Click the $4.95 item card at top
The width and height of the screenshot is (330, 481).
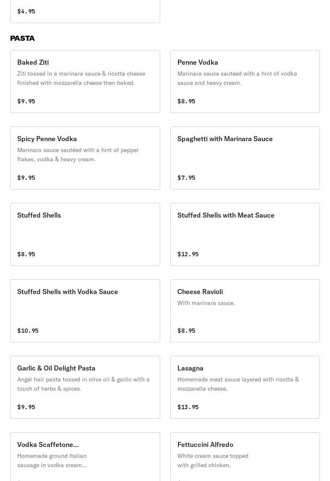pyautogui.click(x=85, y=11)
